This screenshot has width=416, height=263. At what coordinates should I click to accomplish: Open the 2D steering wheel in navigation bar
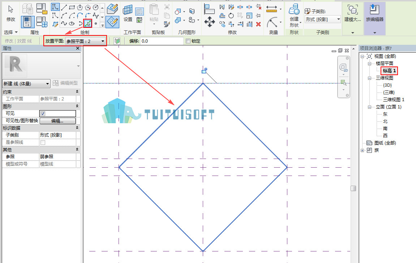[x=343, y=68]
